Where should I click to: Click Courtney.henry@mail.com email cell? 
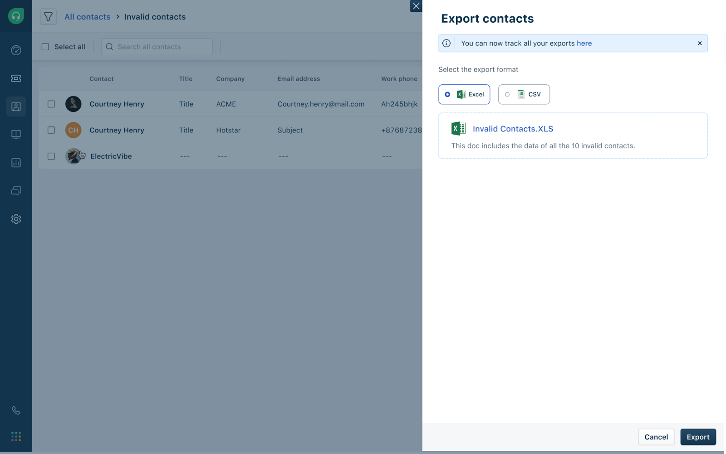coord(321,104)
